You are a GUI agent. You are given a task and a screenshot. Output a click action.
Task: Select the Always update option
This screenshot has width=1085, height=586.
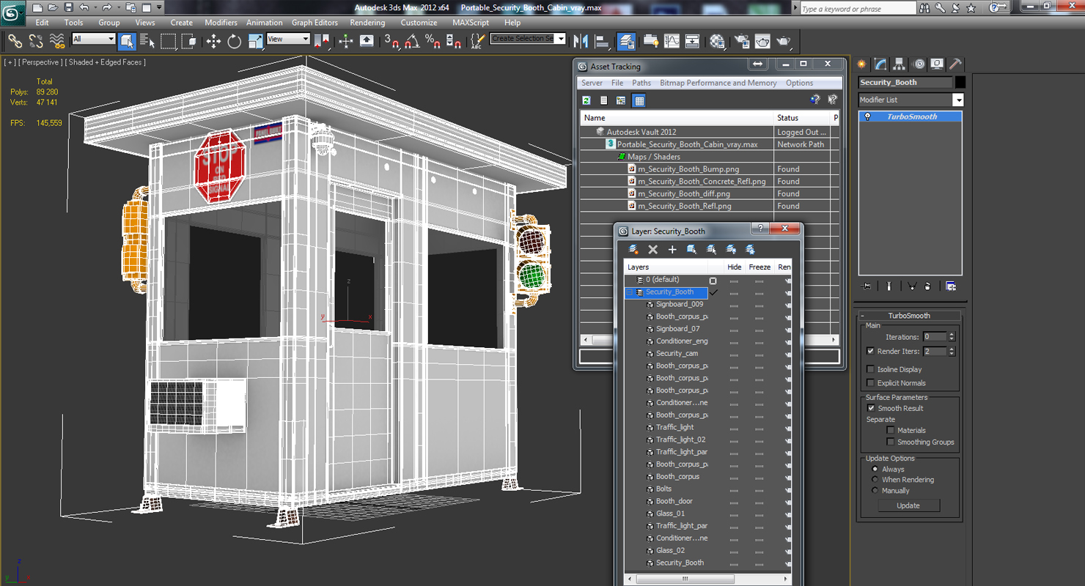[x=875, y=470]
